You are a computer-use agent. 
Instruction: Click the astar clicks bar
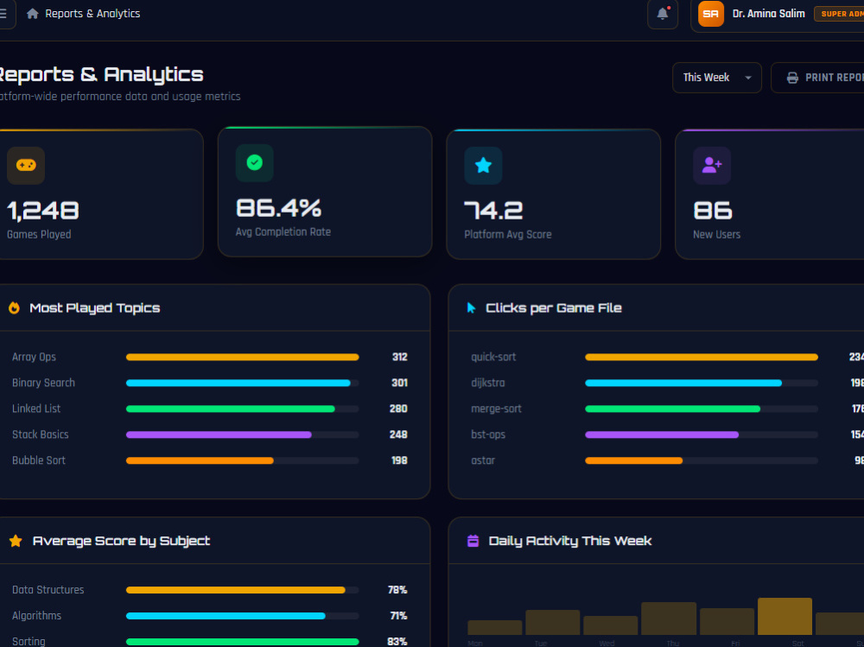(702, 460)
